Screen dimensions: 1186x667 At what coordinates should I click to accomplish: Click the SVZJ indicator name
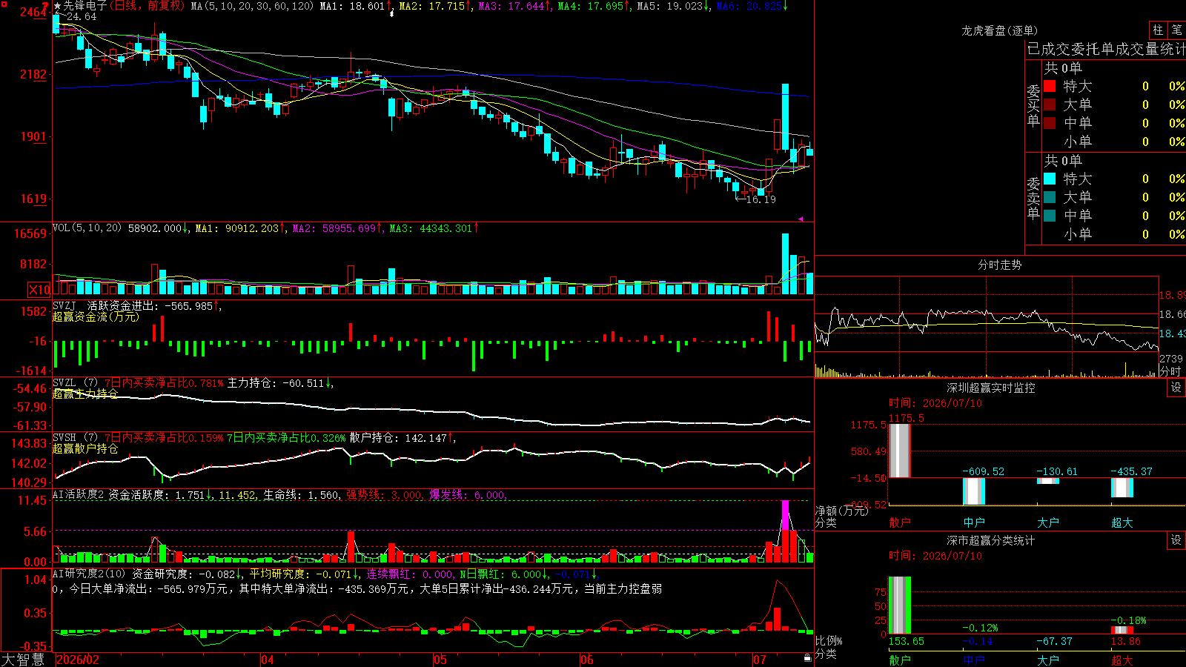[x=64, y=305]
